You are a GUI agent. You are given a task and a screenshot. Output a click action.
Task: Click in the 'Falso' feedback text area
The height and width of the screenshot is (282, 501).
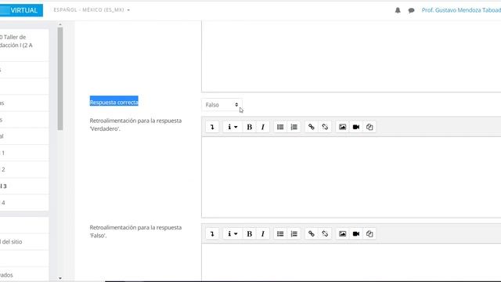click(x=351, y=262)
